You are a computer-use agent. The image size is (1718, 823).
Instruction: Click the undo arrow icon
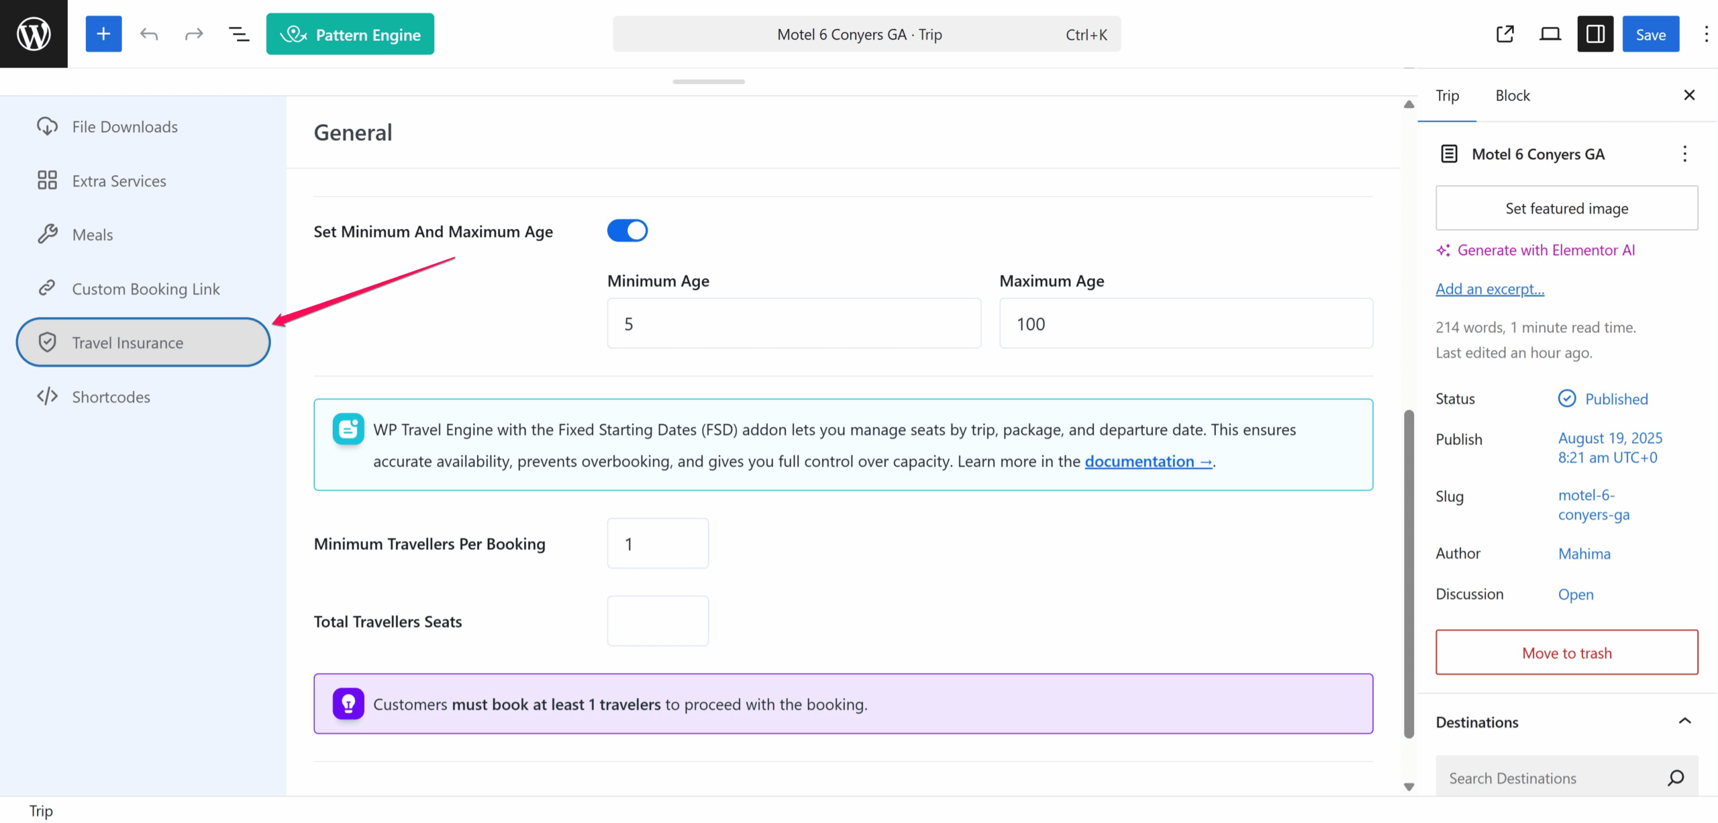click(x=149, y=34)
